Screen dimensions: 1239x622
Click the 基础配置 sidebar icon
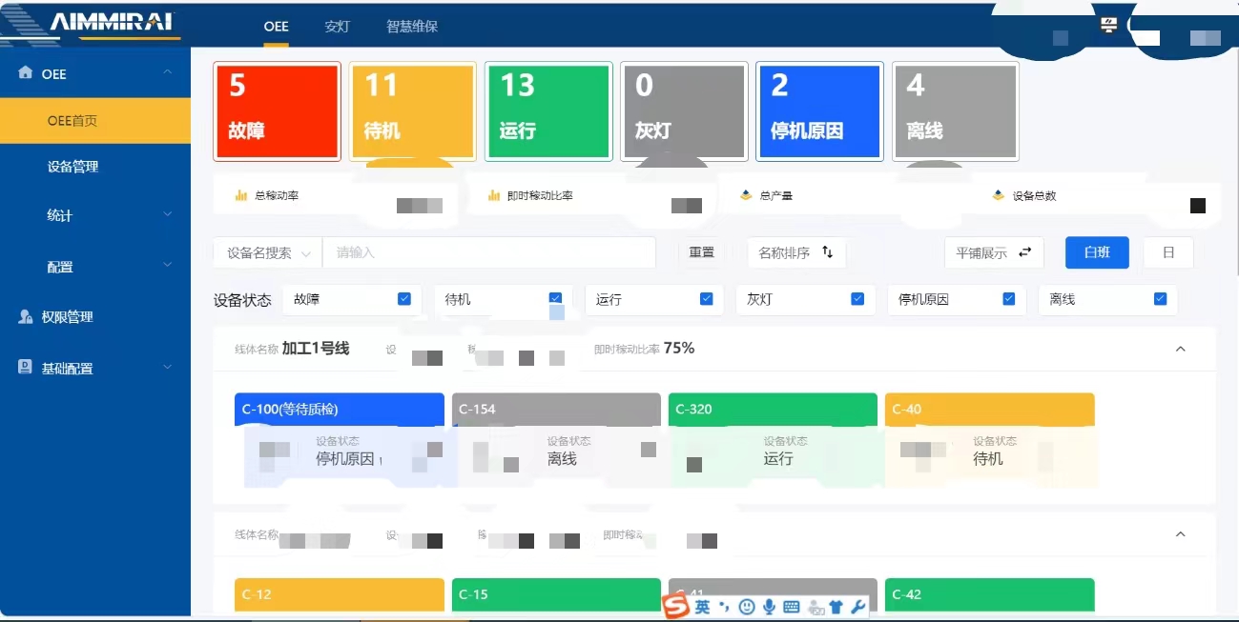click(26, 368)
